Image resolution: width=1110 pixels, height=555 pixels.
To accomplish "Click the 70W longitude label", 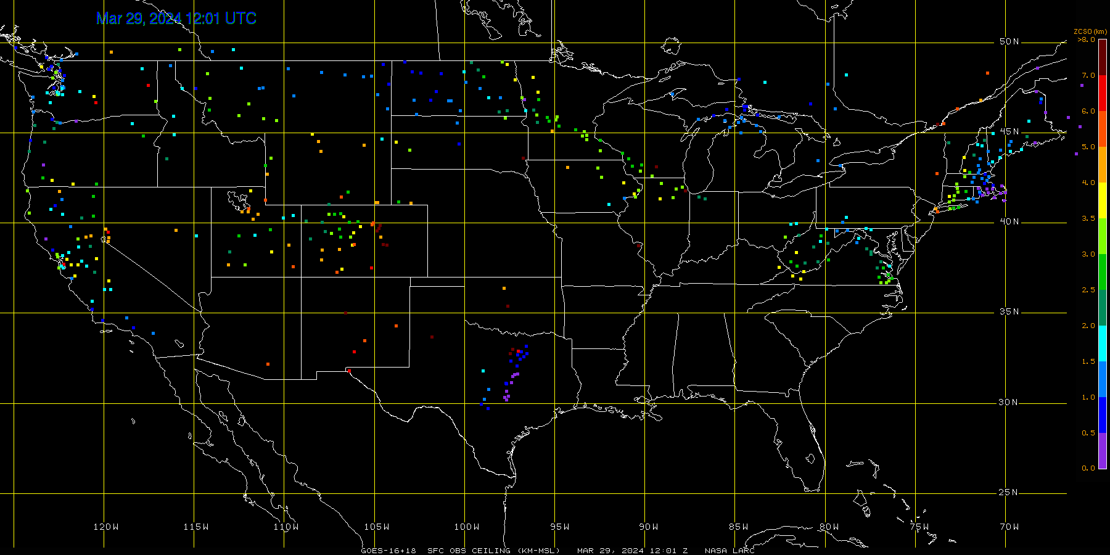I will click(1009, 527).
